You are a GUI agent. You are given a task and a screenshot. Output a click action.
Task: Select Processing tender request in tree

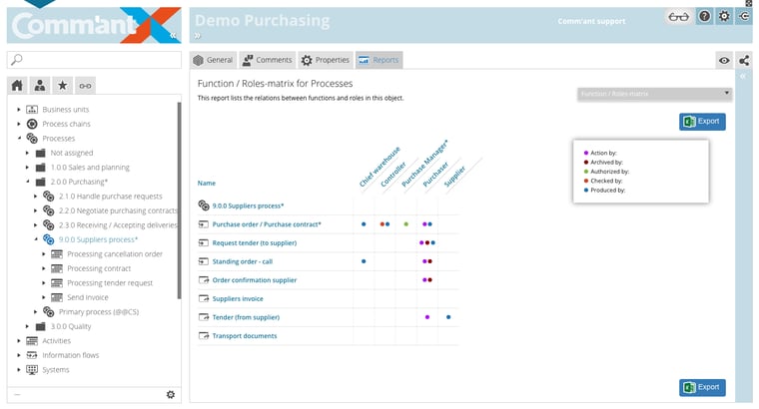[x=110, y=282]
